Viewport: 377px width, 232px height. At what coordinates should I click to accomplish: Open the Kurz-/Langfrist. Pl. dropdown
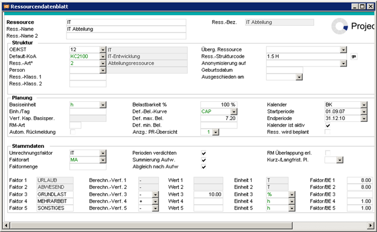click(x=340, y=160)
